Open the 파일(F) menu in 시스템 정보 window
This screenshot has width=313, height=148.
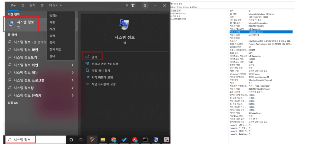(x=173, y=7)
